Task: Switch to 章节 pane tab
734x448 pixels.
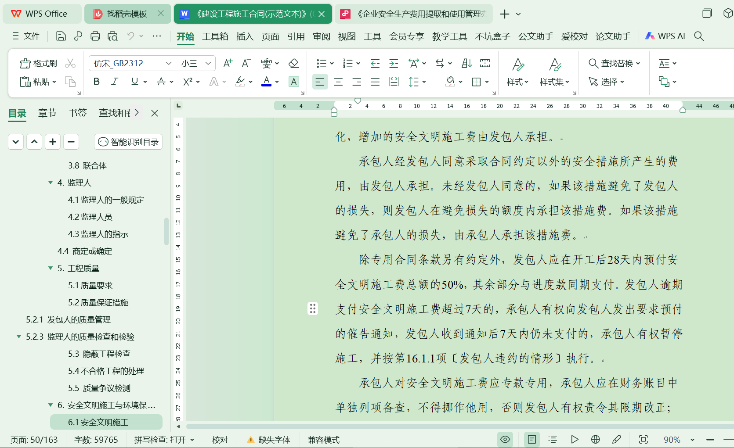Action: [47, 113]
